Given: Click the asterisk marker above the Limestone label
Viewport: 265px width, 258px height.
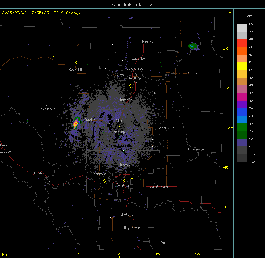Looking at the screenshot, I should click(47, 106).
